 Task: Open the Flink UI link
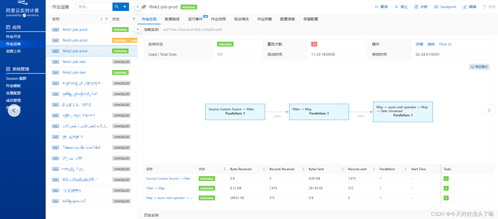445,44
